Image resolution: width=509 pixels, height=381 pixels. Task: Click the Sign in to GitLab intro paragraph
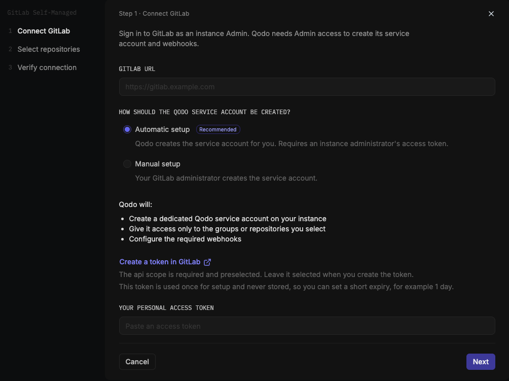click(264, 39)
